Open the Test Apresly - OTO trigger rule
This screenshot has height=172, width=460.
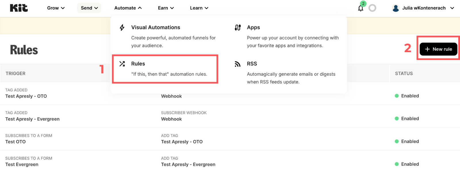click(x=26, y=96)
